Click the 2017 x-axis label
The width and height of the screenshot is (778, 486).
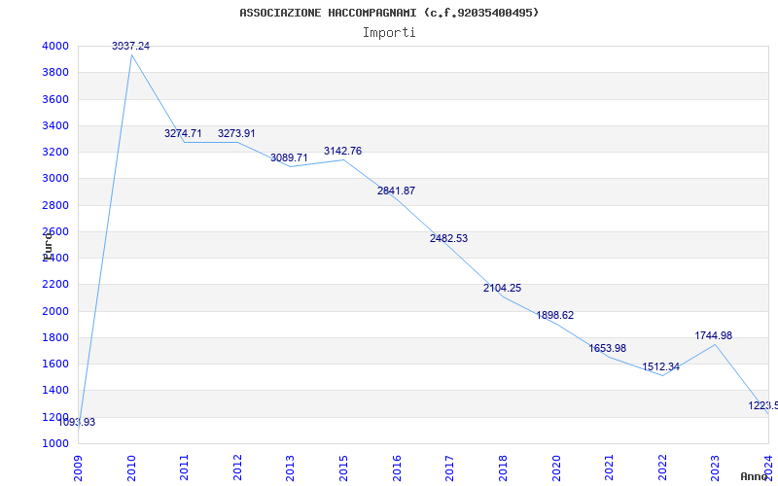(449, 469)
